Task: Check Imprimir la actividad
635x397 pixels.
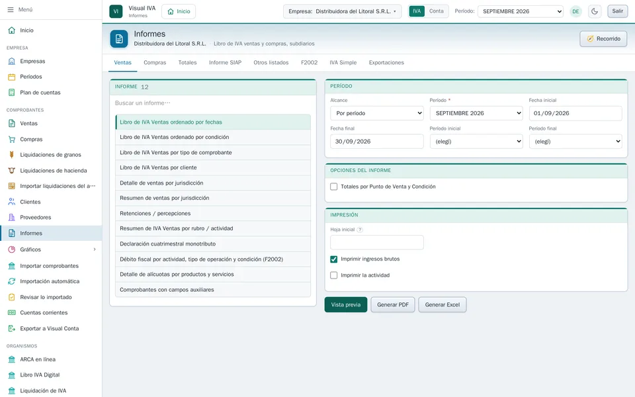Action: (333, 275)
